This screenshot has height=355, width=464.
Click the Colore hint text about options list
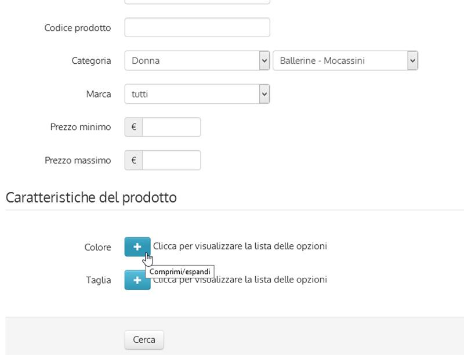point(240,246)
